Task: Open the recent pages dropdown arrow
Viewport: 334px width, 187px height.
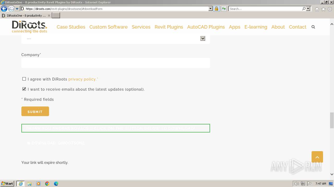Action: (x=17, y=9)
